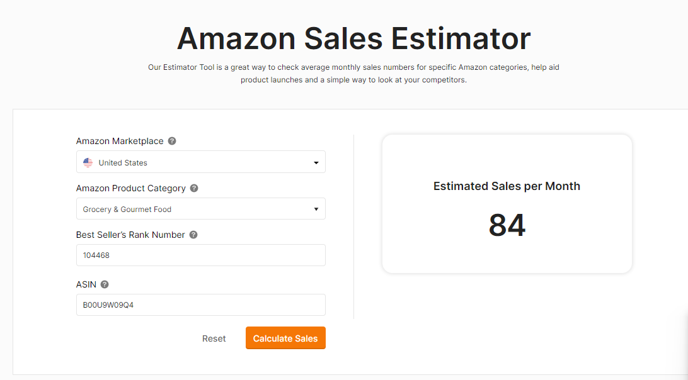Click the Amazon Product Category label text

(x=131, y=188)
